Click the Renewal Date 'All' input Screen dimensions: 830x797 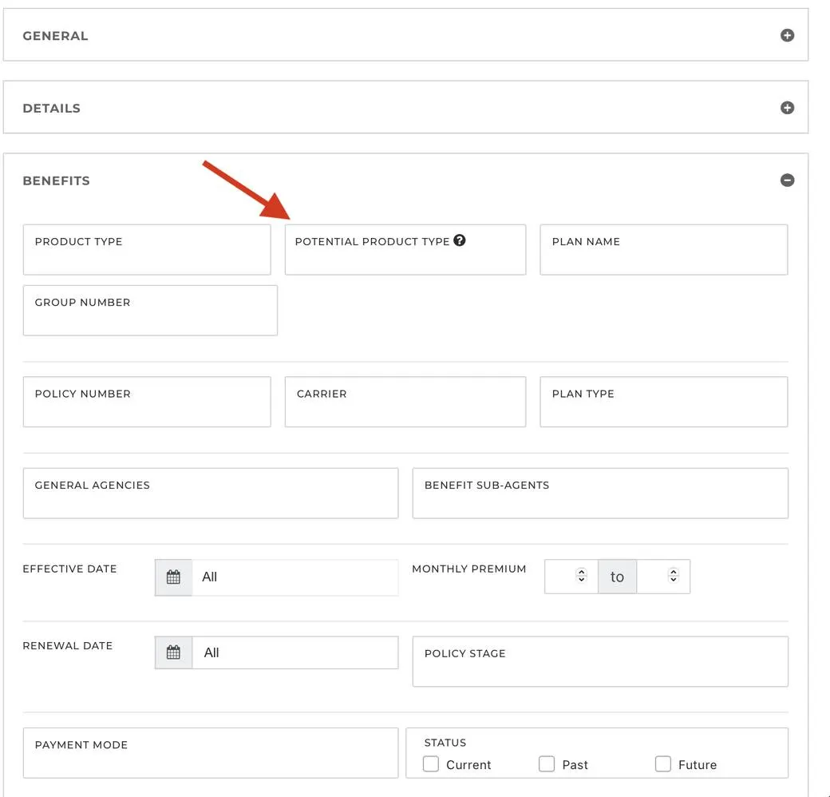point(294,652)
